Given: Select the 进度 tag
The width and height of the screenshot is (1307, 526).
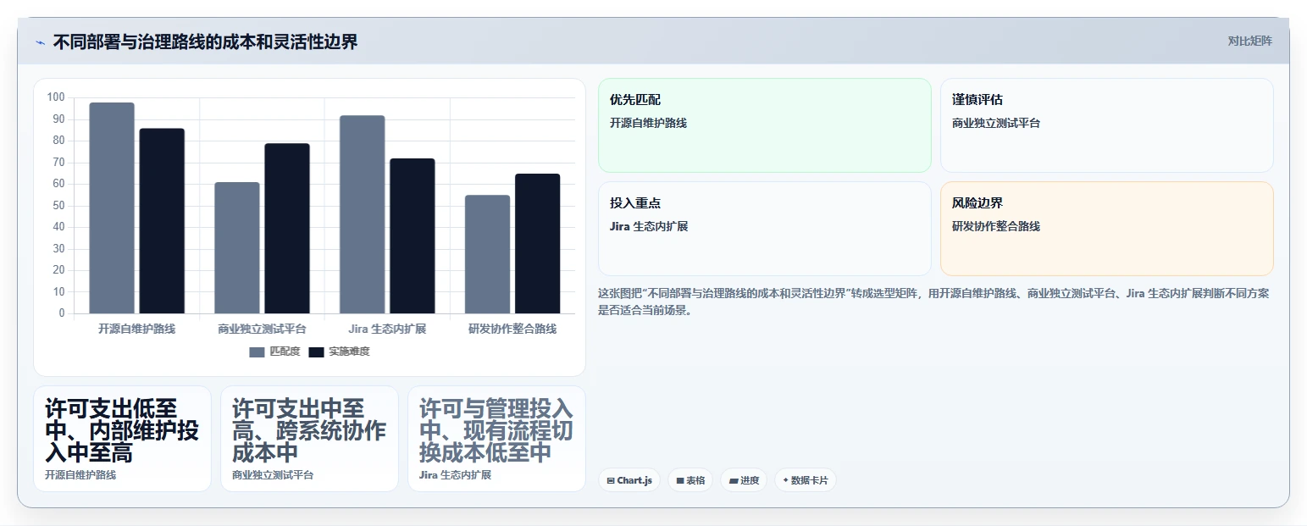Looking at the screenshot, I should 744,480.
